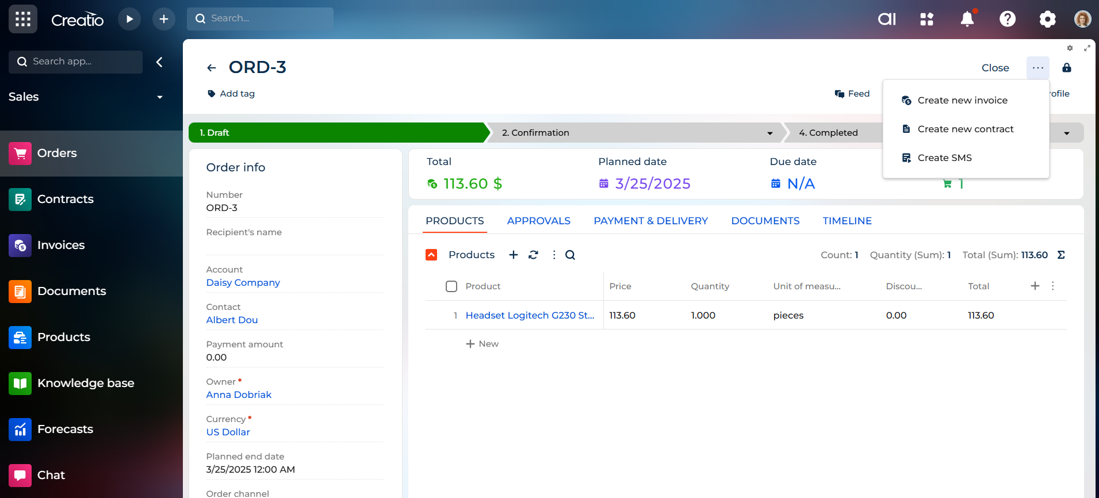
Task: Click the run process play button
Action: 129,19
